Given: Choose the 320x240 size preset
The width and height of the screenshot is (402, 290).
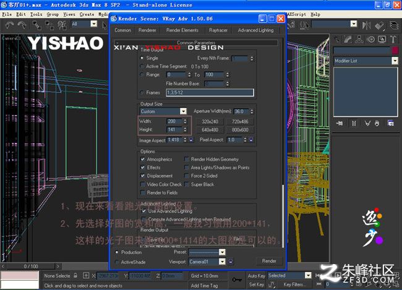Looking at the screenshot, I should 210,122.
